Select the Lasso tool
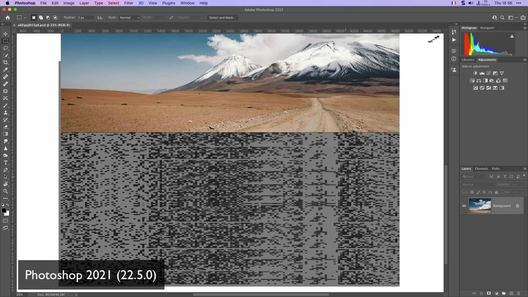 (5, 48)
